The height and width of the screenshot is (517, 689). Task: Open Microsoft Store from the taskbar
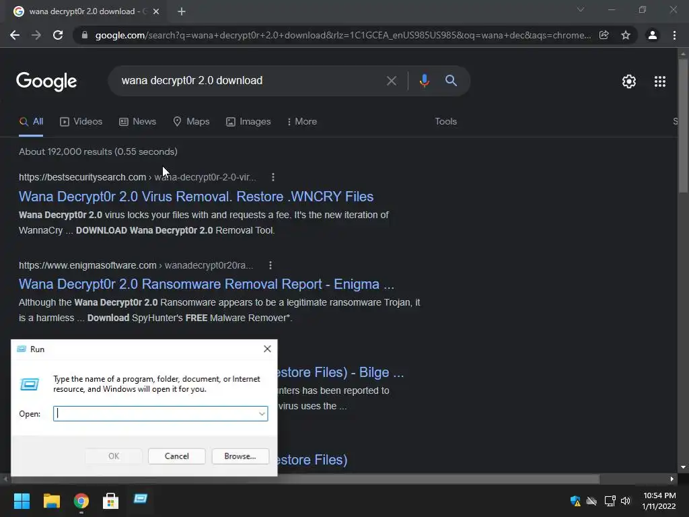[111, 501]
